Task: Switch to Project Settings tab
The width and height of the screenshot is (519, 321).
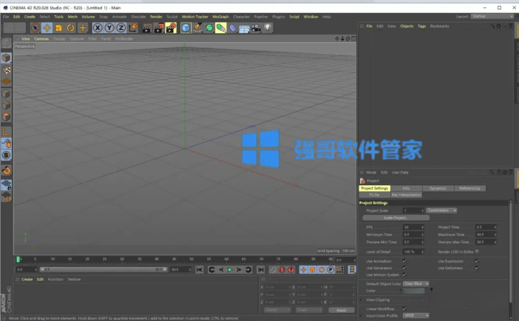Action: click(374, 188)
